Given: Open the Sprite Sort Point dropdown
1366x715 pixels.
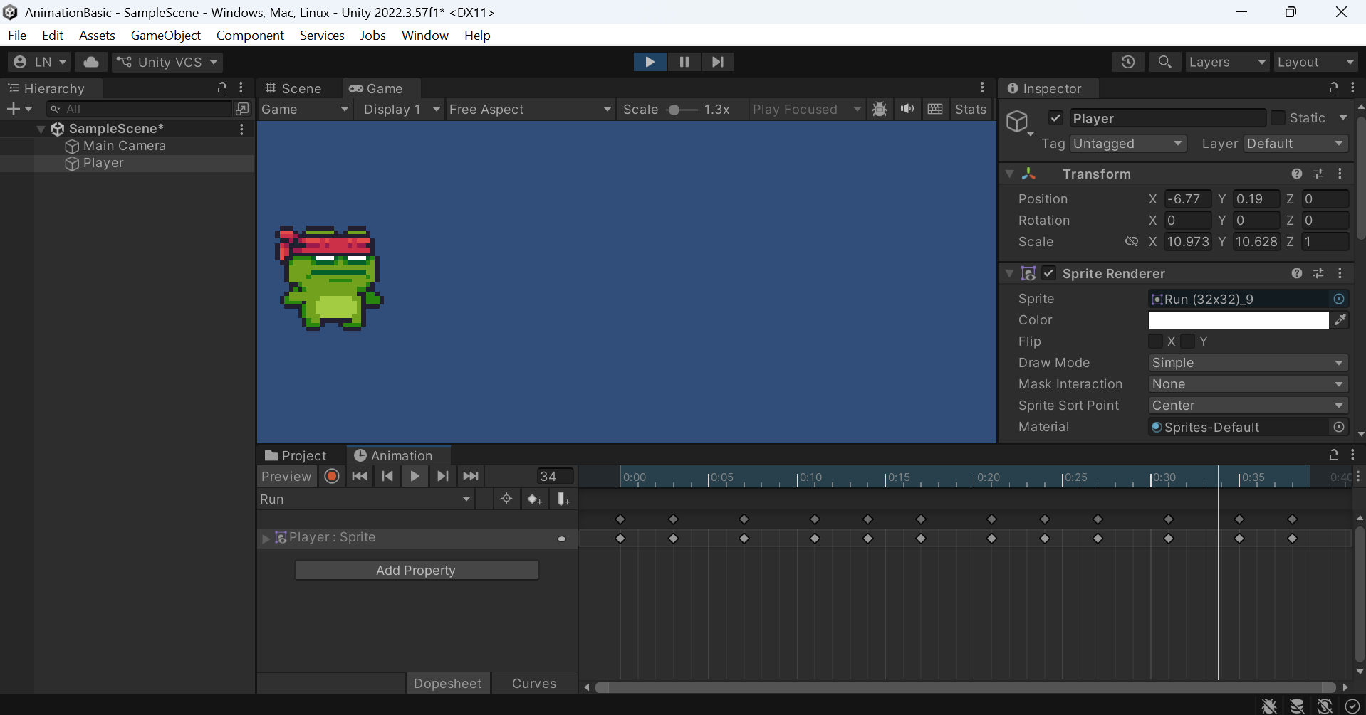Looking at the screenshot, I should [1248, 406].
